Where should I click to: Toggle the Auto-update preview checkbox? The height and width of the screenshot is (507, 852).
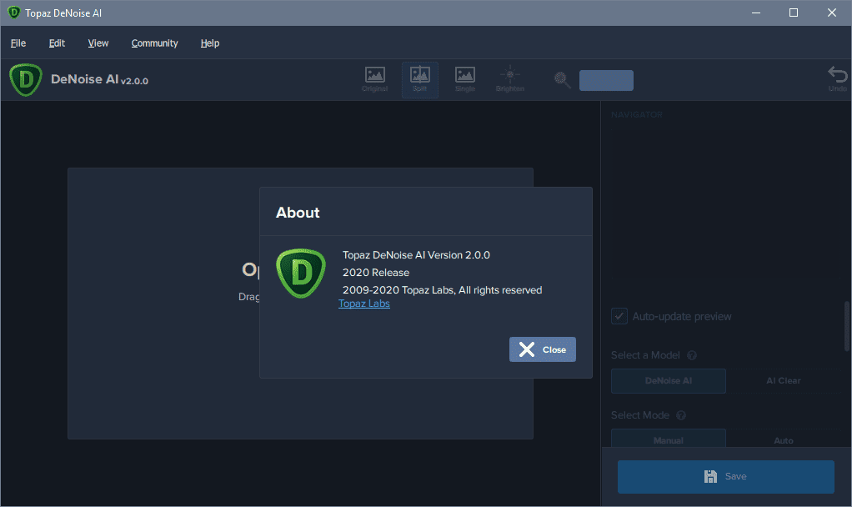(x=619, y=316)
